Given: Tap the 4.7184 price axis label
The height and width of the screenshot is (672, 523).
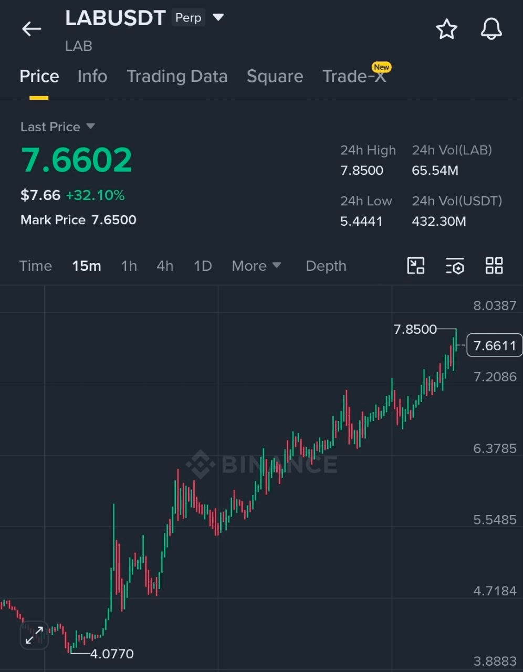Looking at the screenshot, I should [x=495, y=591].
